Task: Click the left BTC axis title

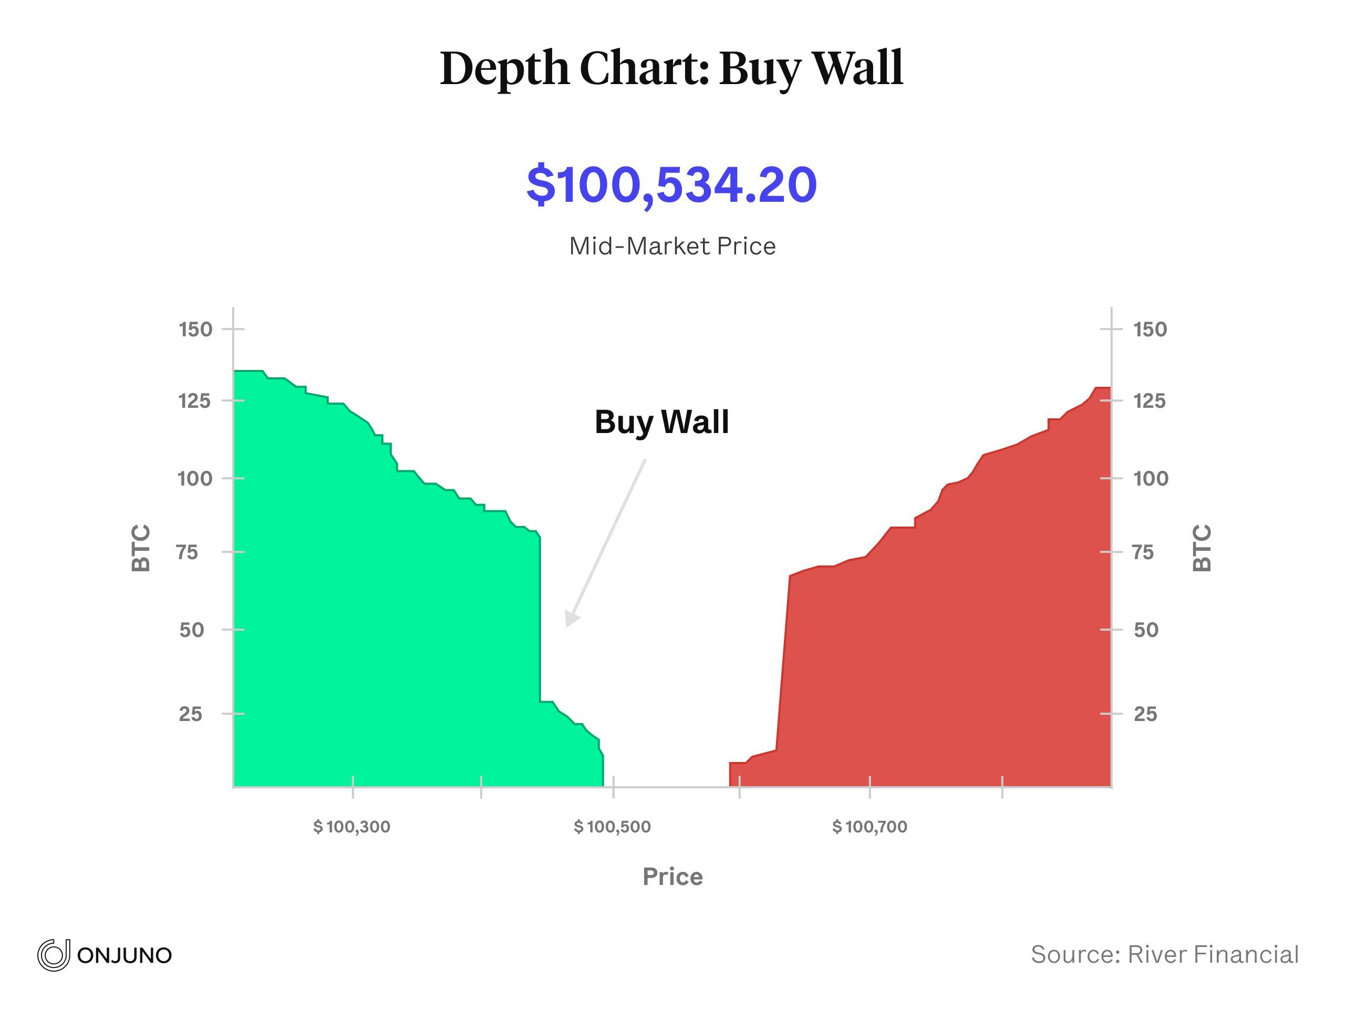Action: tap(140, 548)
